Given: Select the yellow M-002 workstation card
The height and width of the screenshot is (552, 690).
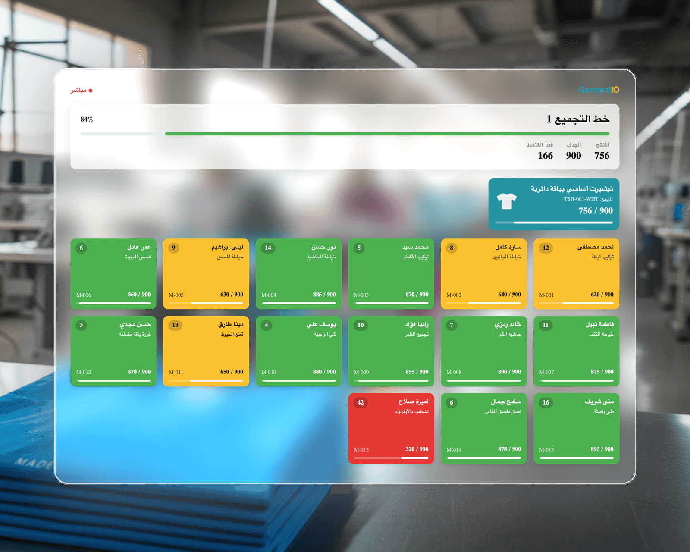Looking at the screenshot, I should click(x=483, y=274).
